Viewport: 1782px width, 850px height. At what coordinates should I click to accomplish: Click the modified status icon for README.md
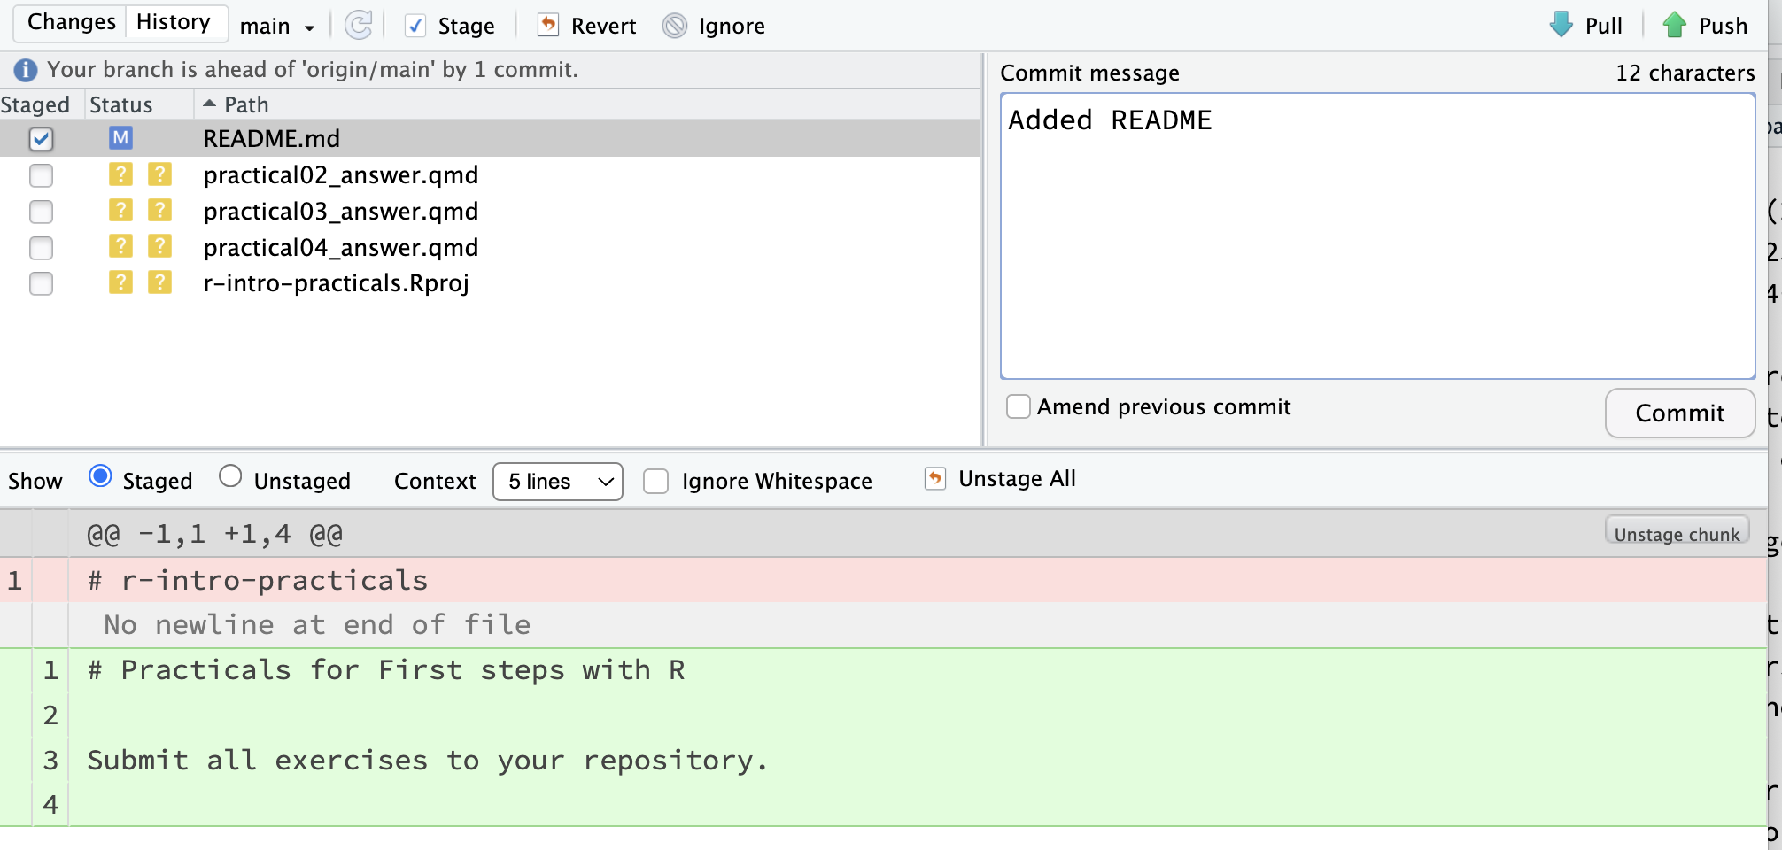pyautogui.click(x=120, y=138)
